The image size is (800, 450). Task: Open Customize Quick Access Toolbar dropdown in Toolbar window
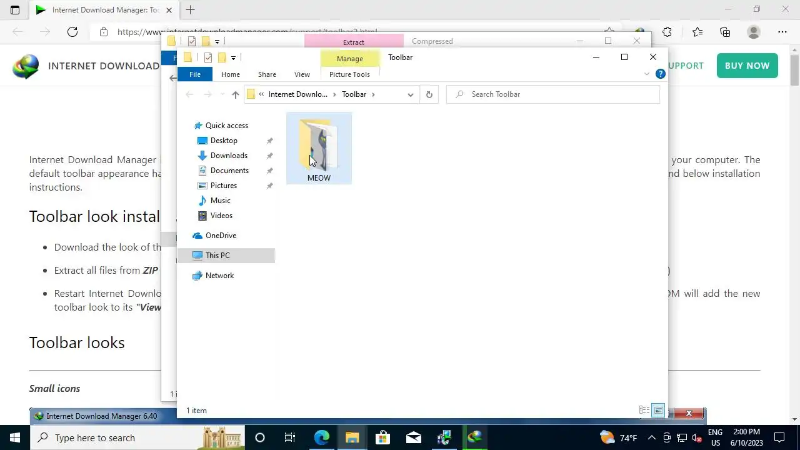tap(233, 57)
